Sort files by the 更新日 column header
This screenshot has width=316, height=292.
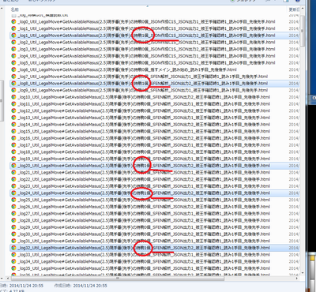[x=294, y=9]
